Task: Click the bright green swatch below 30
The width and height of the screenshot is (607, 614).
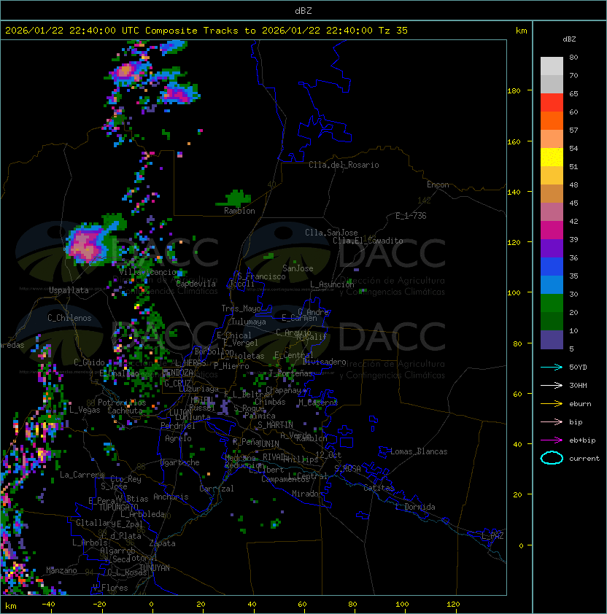Action: point(552,303)
